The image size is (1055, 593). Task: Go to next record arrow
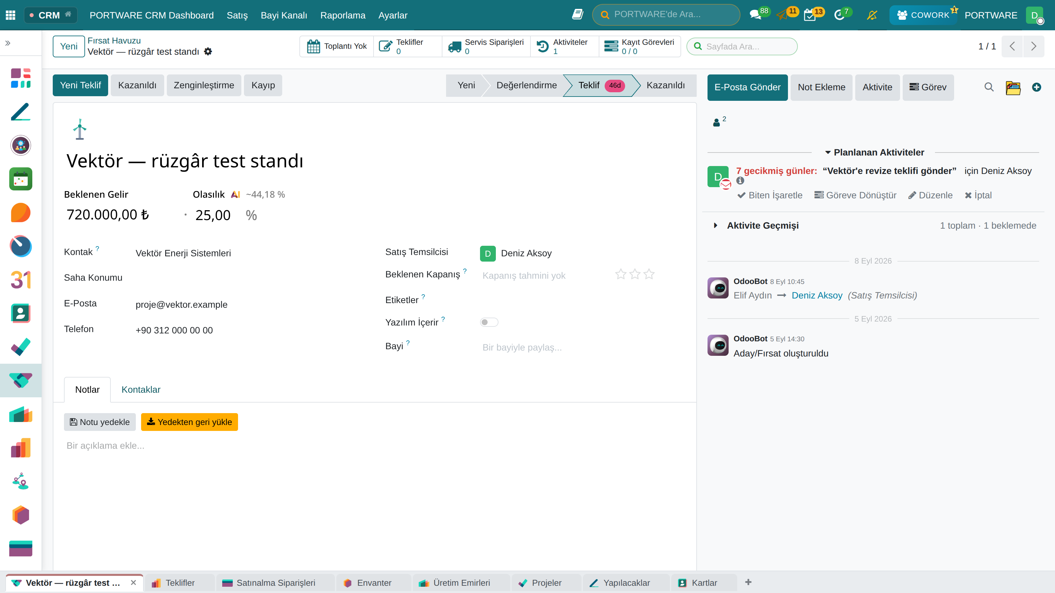[1033, 46]
